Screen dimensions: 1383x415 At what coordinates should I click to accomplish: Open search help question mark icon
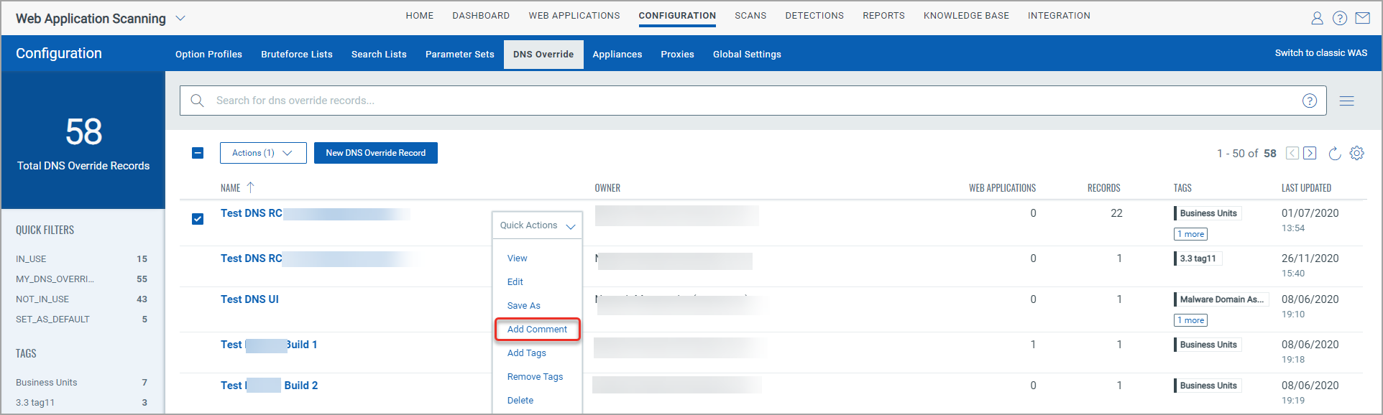[x=1310, y=101]
